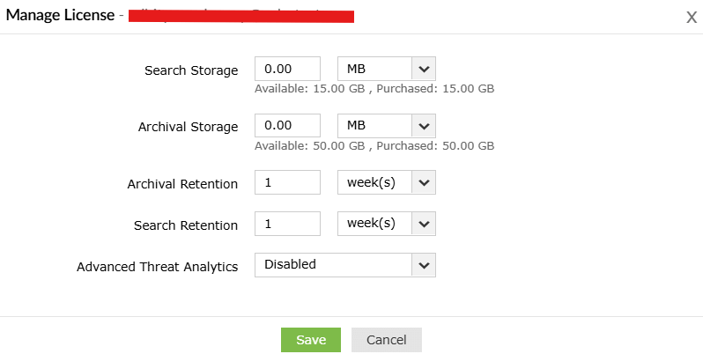
Task: Open the Search Storage unit dropdown
Action: [x=387, y=69]
